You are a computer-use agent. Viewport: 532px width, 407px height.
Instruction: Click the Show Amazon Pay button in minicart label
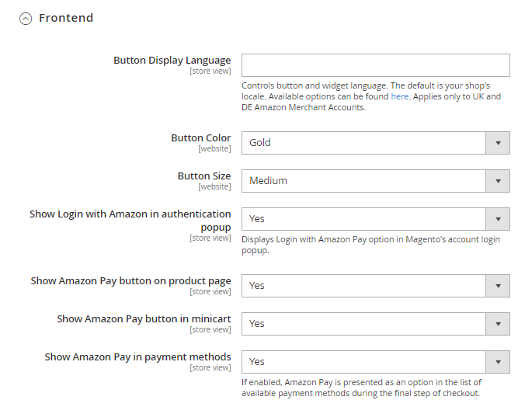click(x=144, y=319)
